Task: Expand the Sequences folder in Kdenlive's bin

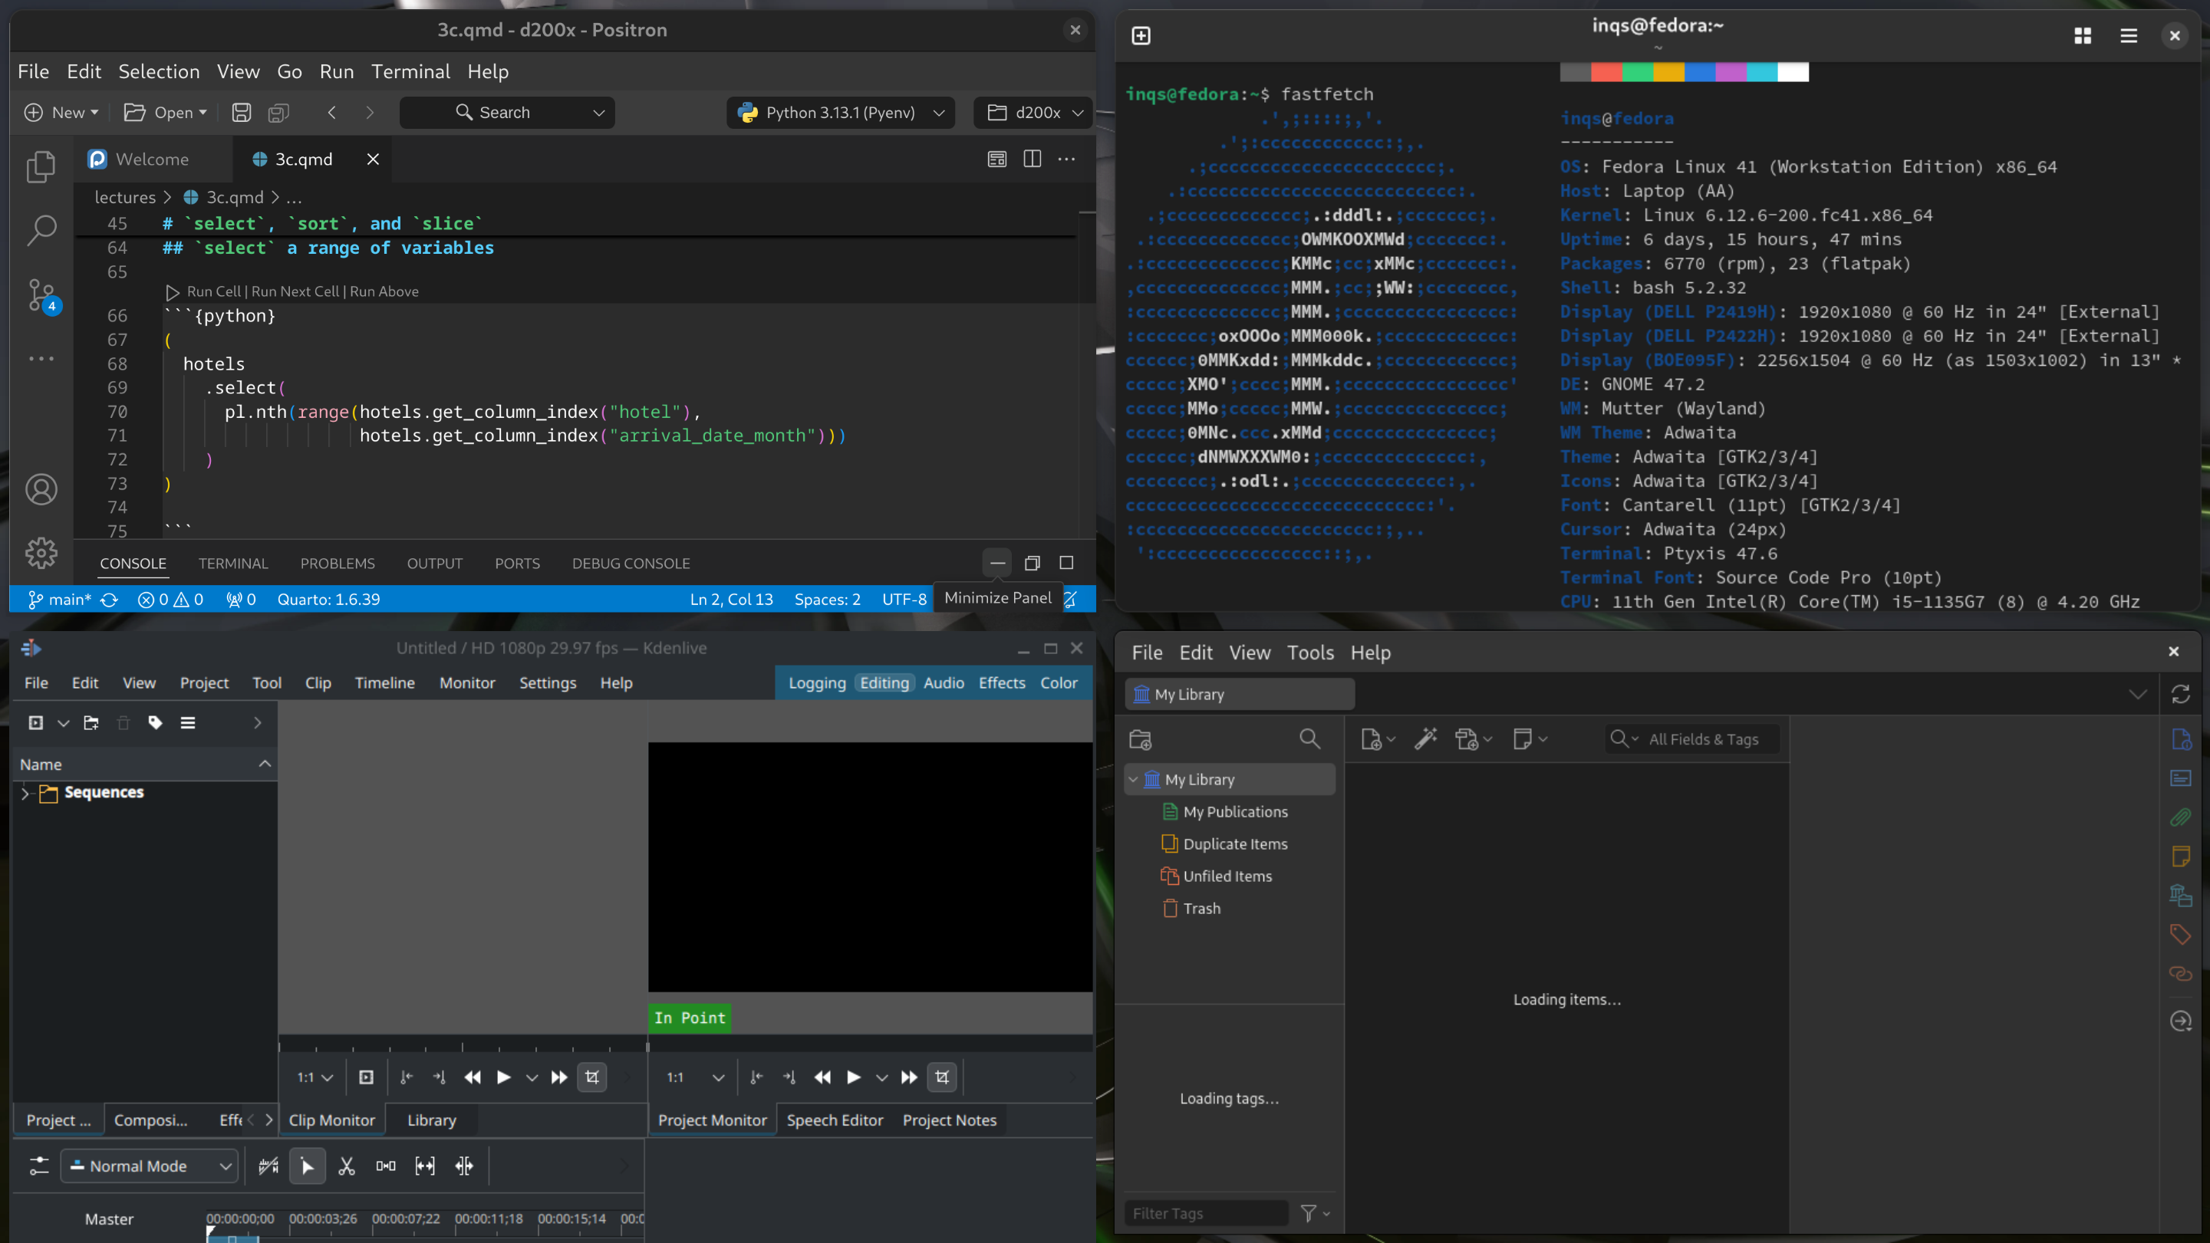Action: [x=25, y=793]
